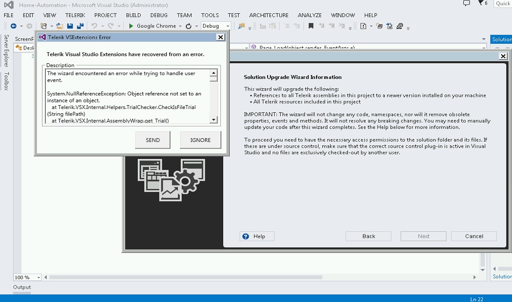
Task: Click the Visual Studio logo icon
Action: coord(9,5)
